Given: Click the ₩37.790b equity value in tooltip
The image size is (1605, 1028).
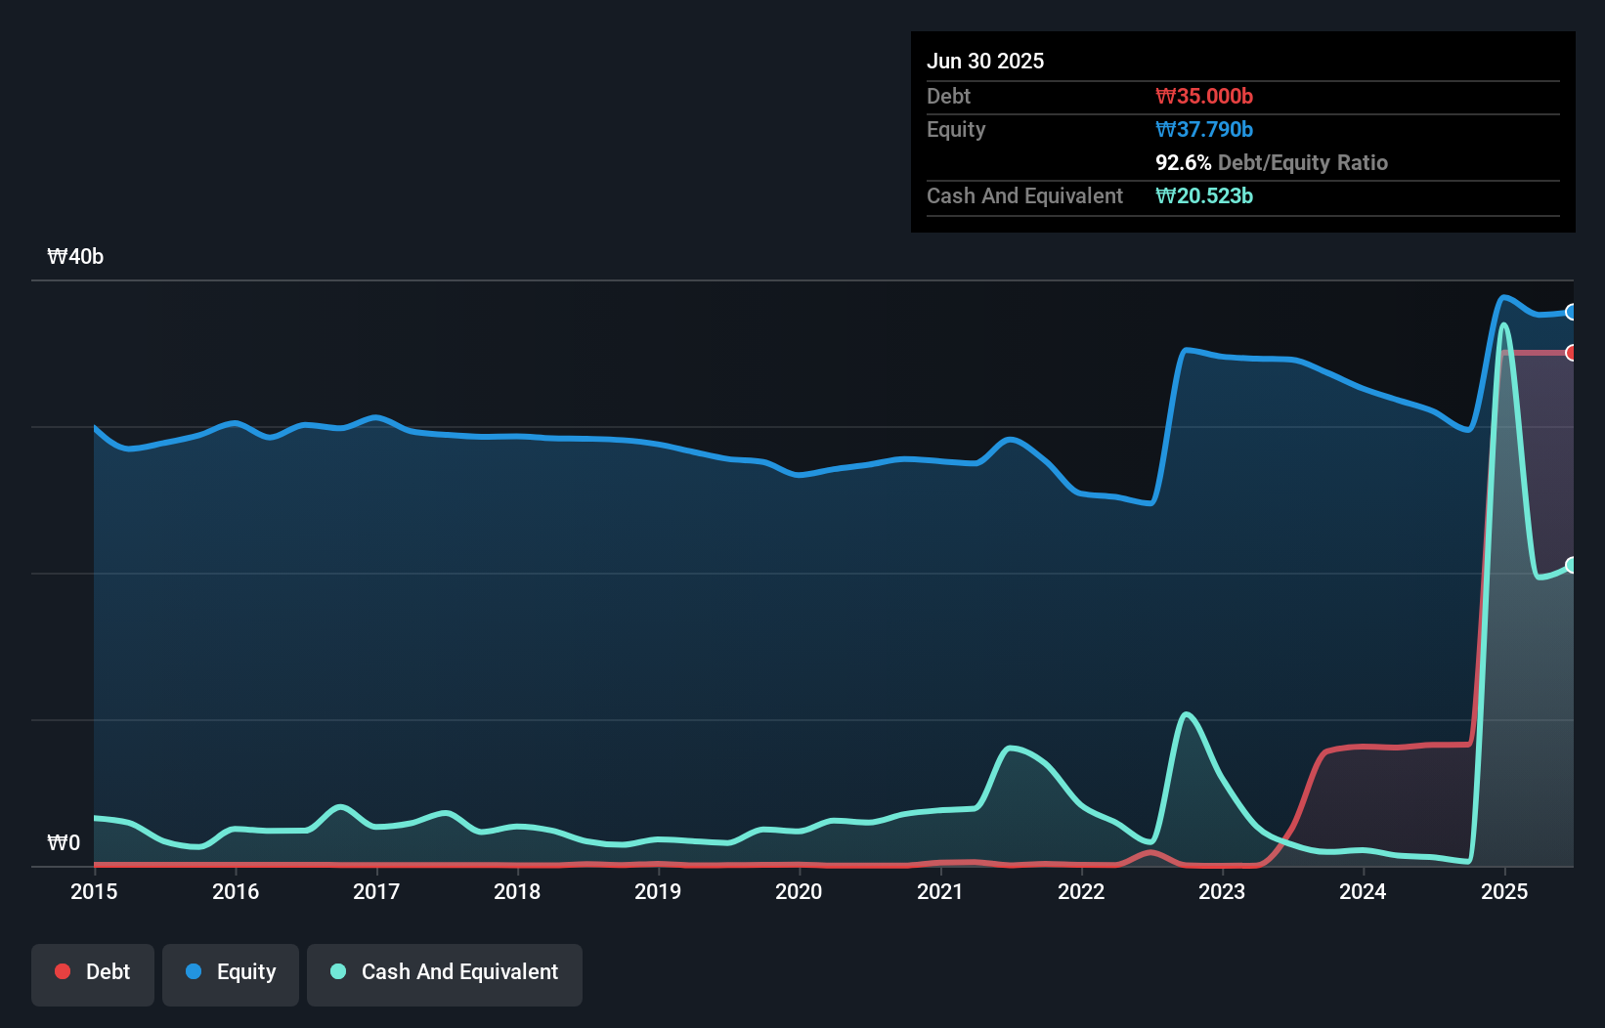Looking at the screenshot, I should [x=1204, y=129].
